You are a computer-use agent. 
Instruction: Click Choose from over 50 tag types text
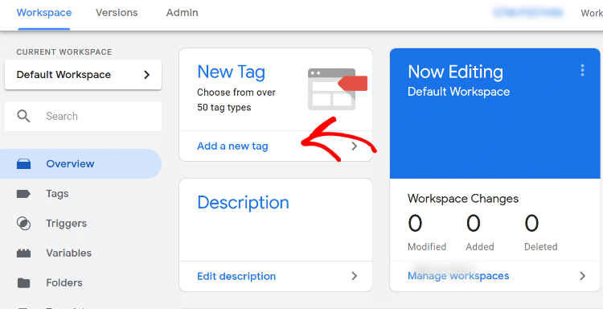point(236,100)
